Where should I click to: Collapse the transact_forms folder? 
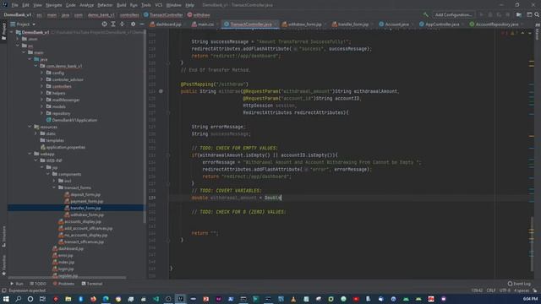point(54,187)
